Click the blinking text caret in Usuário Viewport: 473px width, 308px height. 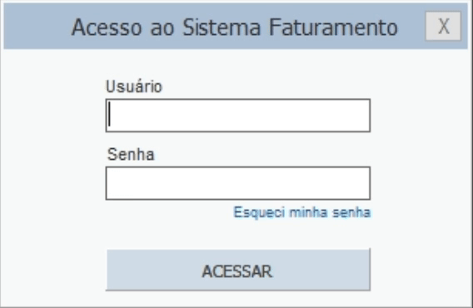110,114
